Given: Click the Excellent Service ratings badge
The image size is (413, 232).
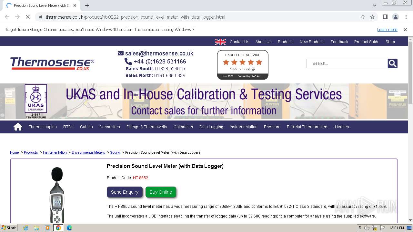Looking at the screenshot, I should [243, 65].
